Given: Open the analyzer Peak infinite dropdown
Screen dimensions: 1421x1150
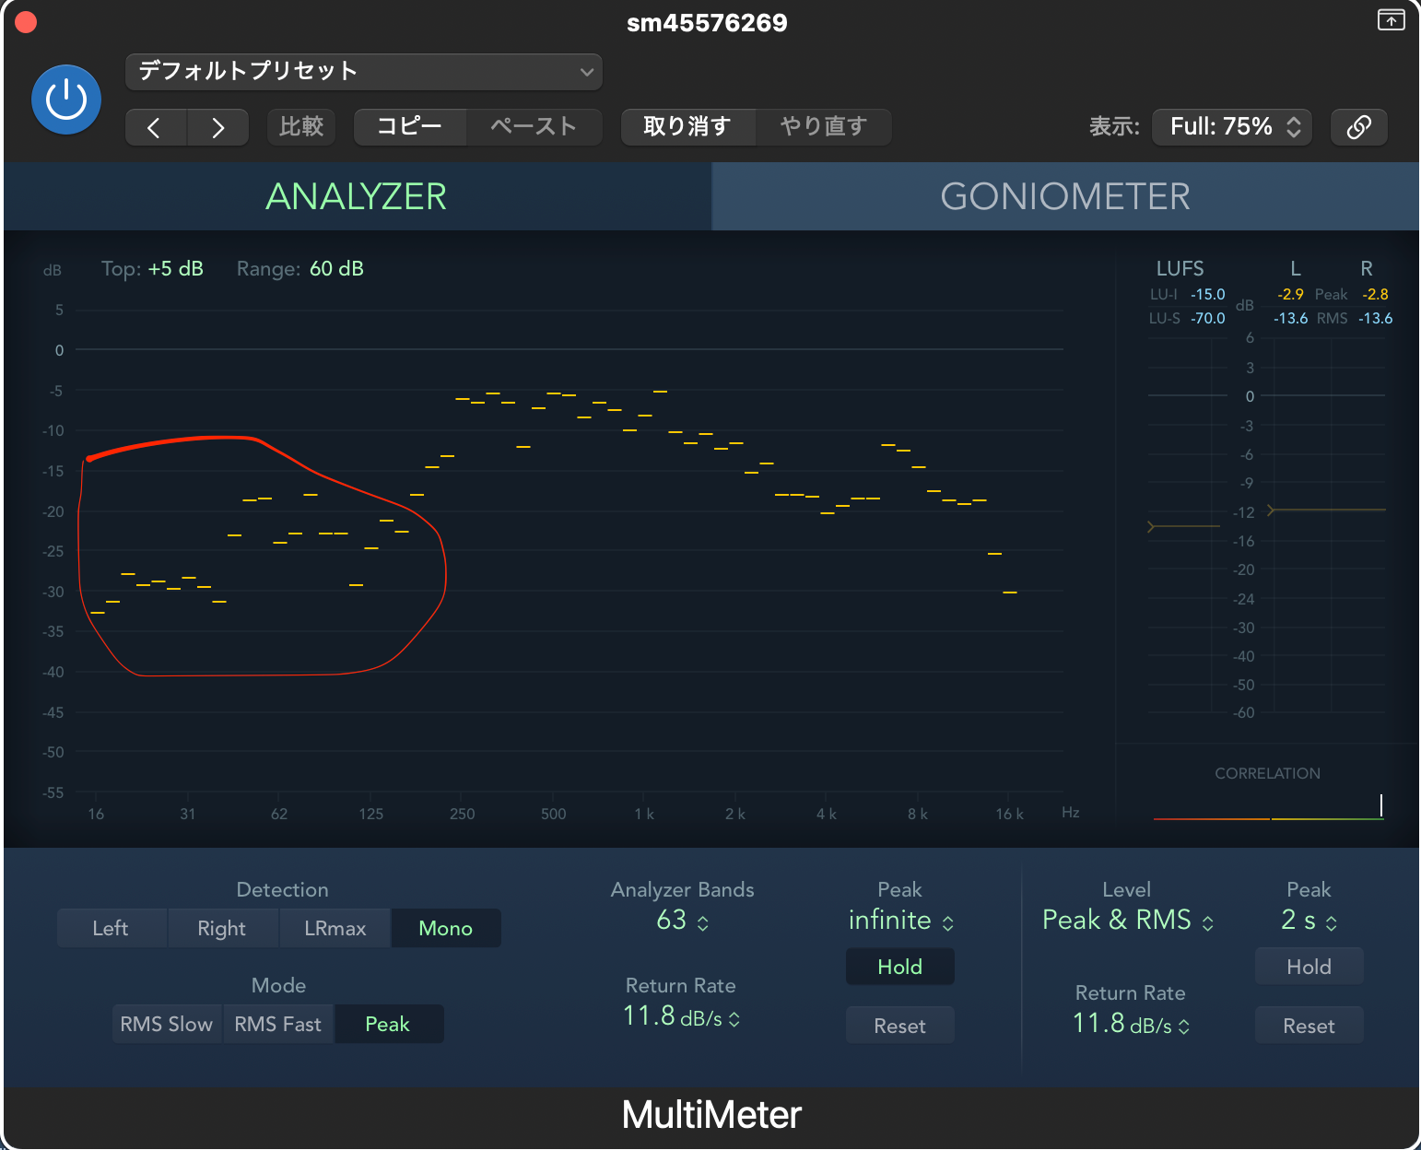Looking at the screenshot, I should [900, 921].
